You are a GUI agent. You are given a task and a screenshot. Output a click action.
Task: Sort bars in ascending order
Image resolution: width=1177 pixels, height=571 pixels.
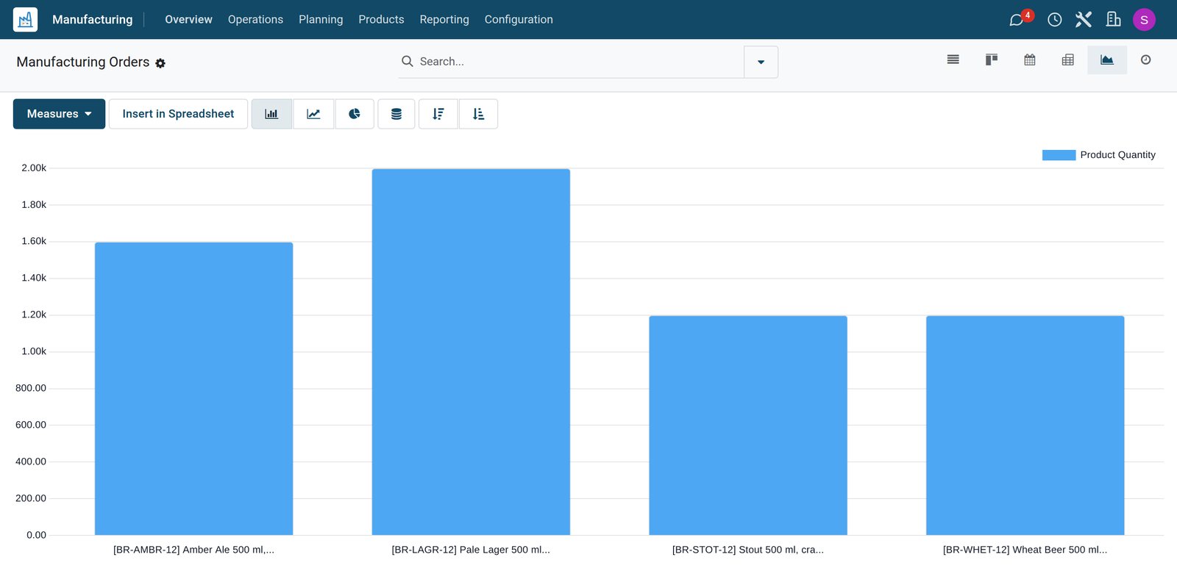[x=479, y=114]
